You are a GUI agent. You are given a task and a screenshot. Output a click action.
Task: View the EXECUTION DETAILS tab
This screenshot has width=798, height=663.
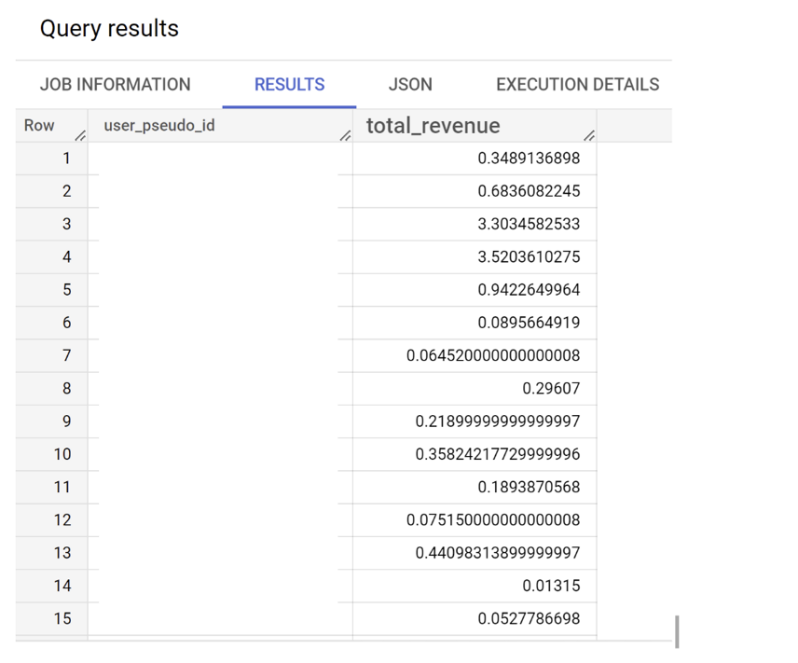pos(576,84)
